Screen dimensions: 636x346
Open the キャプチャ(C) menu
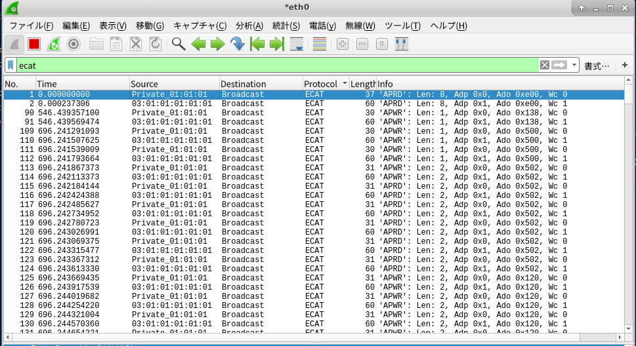200,26
